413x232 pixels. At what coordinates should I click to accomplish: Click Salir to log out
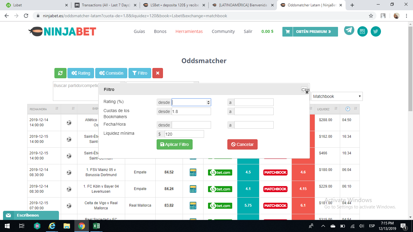(248, 31)
